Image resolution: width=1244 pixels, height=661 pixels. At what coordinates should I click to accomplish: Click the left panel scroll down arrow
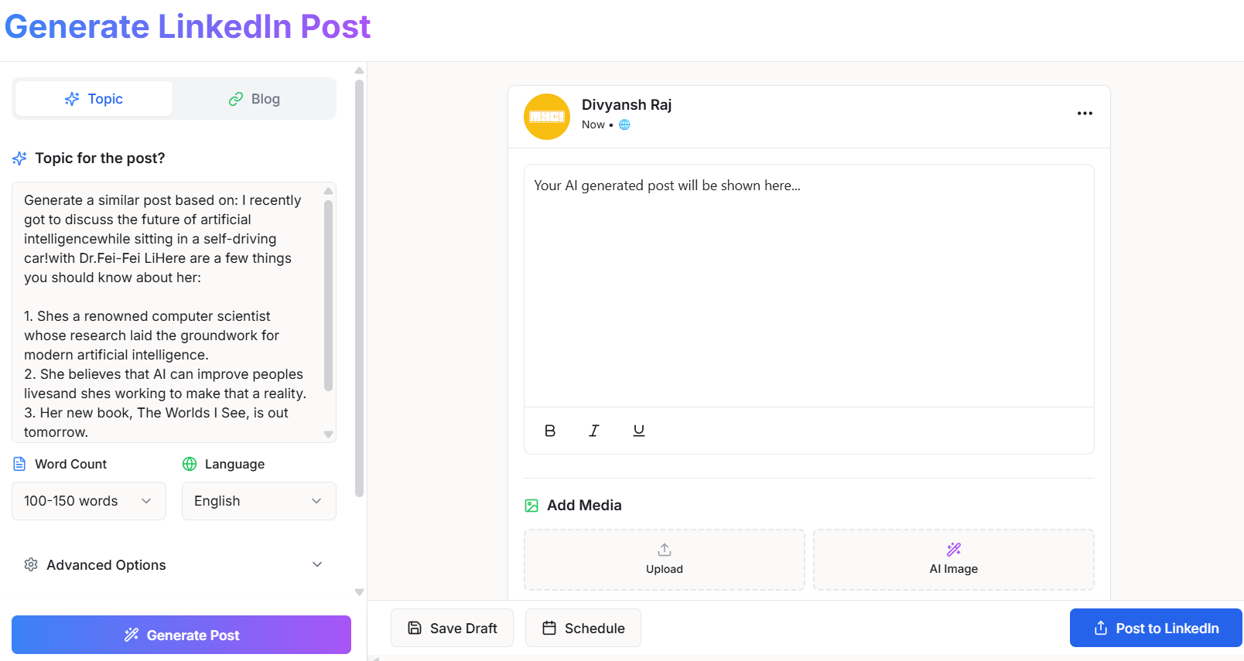tap(359, 592)
